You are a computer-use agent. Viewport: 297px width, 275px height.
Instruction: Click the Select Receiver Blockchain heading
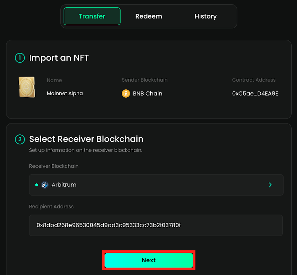point(86,139)
